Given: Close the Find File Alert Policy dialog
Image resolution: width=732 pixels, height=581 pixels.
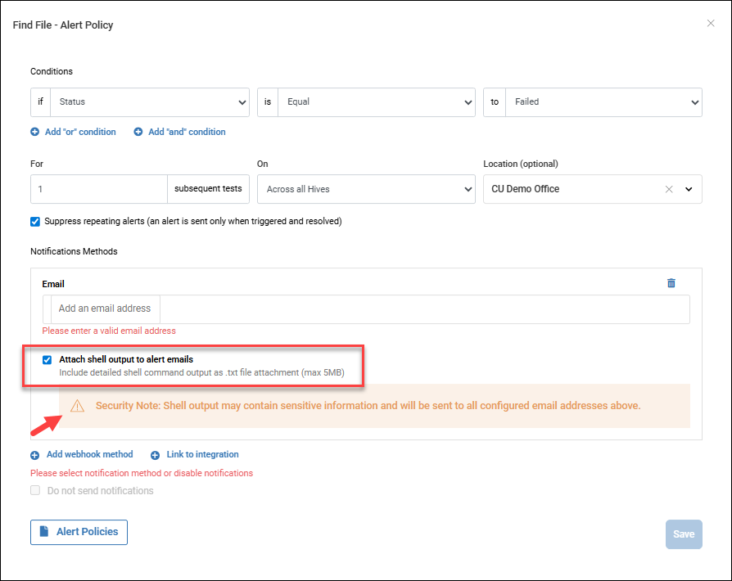Looking at the screenshot, I should [711, 24].
